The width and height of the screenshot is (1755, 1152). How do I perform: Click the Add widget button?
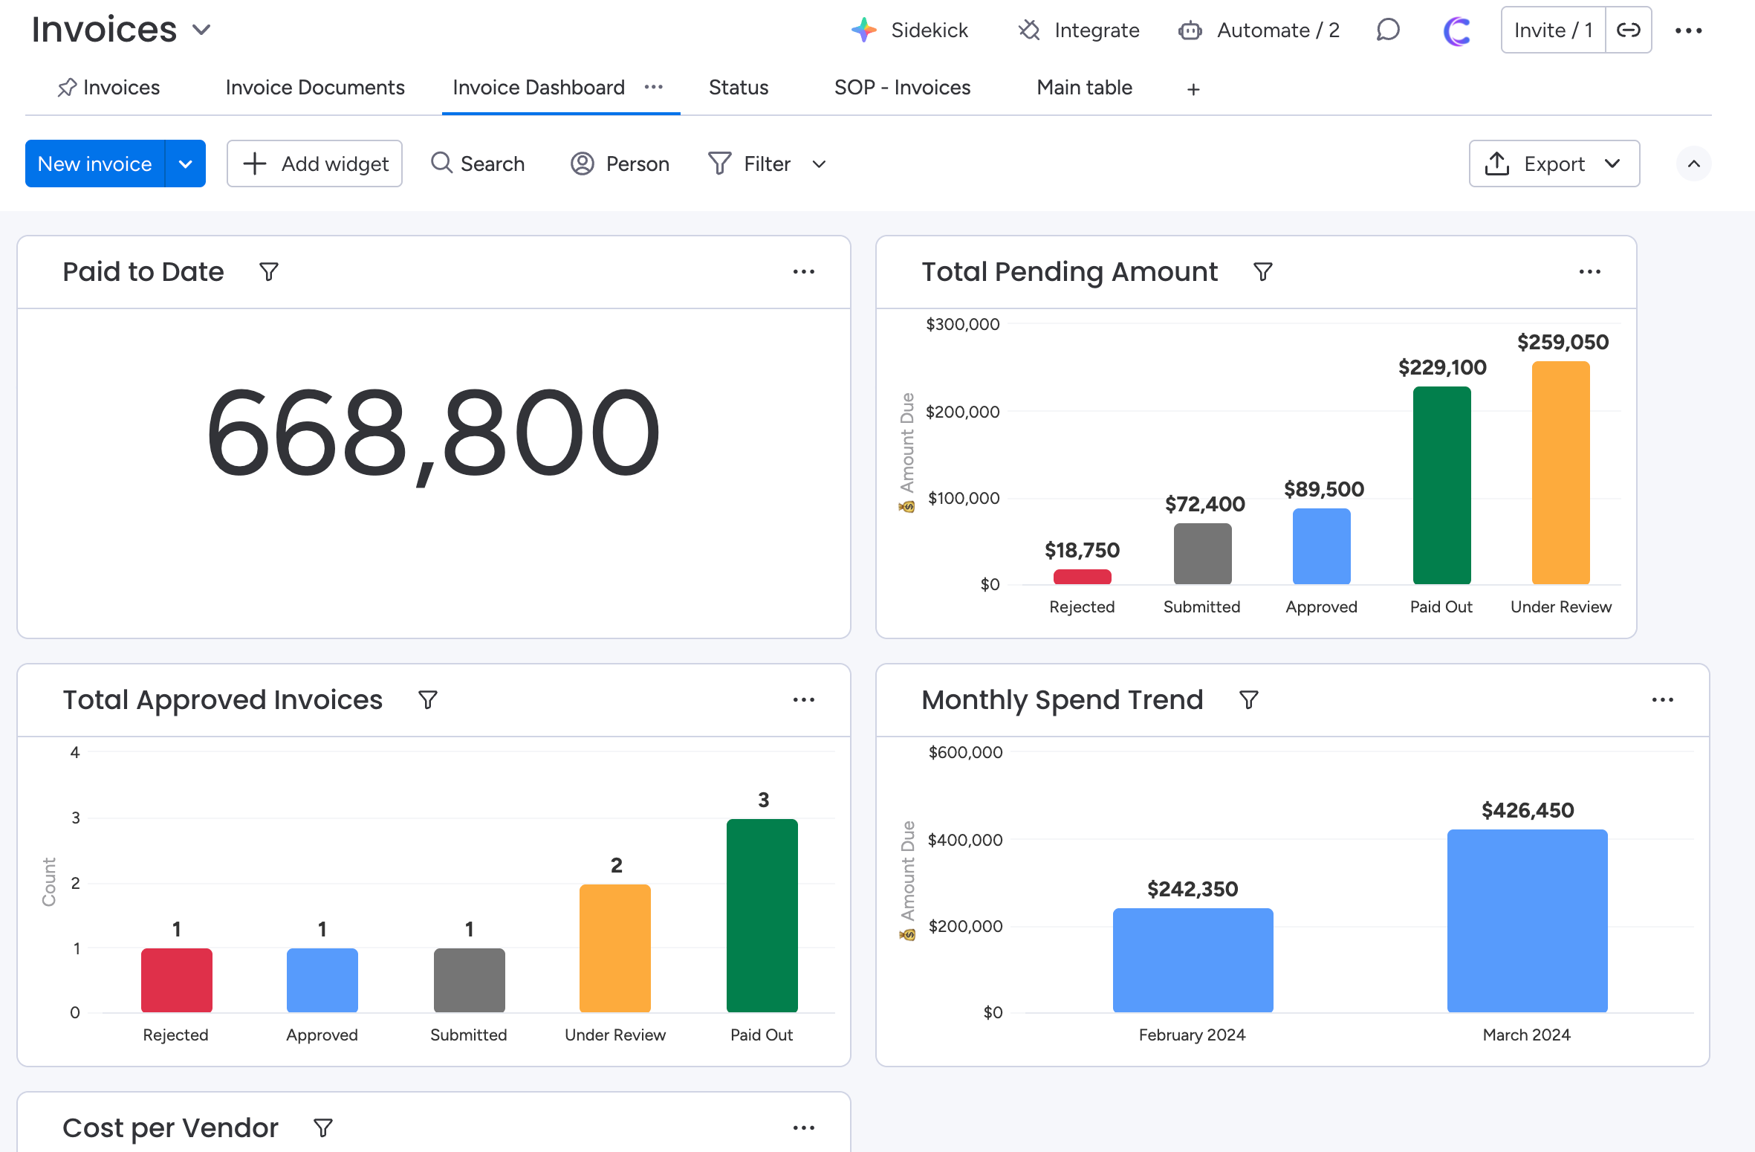(x=315, y=164)
